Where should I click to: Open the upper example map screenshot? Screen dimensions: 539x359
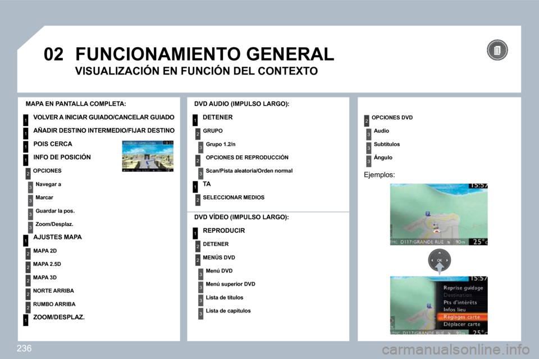coord(438,214)
